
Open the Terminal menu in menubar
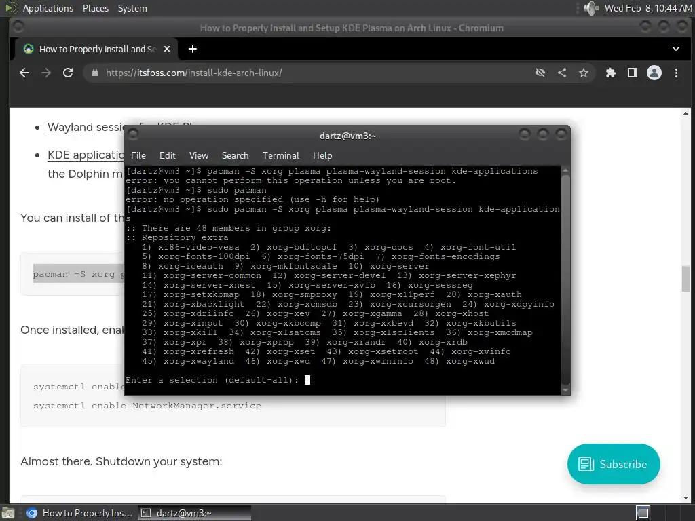(x=280, y=155)
